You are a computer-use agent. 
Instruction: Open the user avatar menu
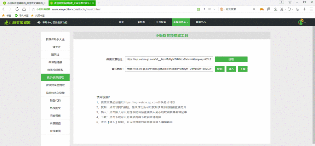[301, 22]
